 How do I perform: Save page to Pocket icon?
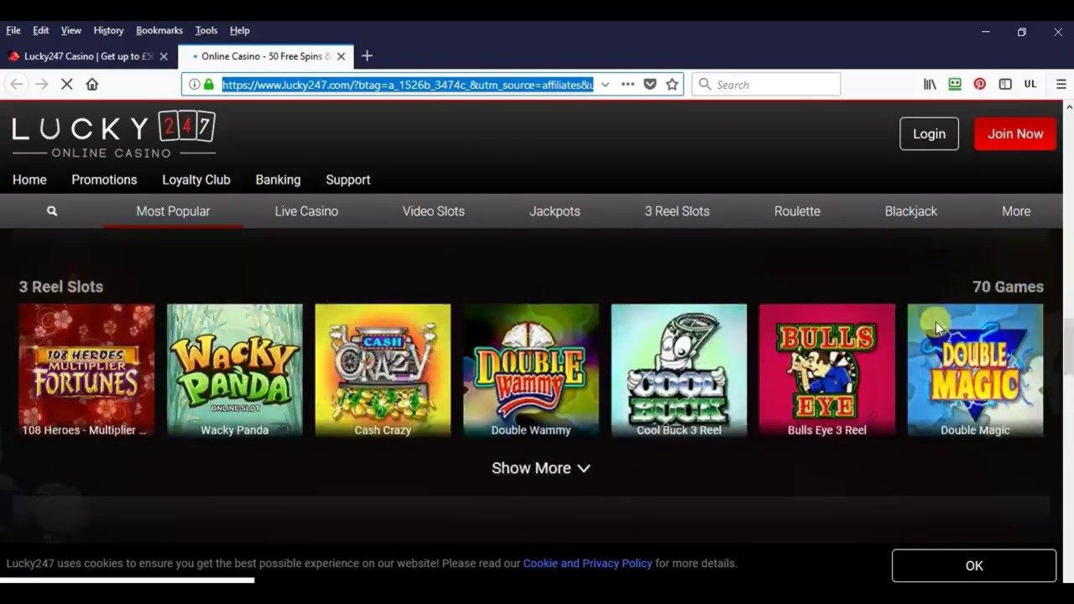pos(649,84)
